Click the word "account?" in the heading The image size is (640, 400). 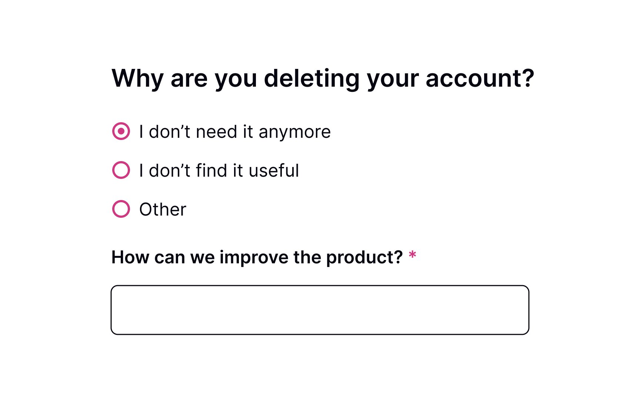480,79
